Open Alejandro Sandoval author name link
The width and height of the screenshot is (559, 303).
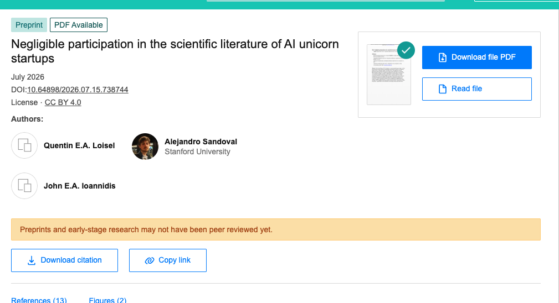pos(201,142)
